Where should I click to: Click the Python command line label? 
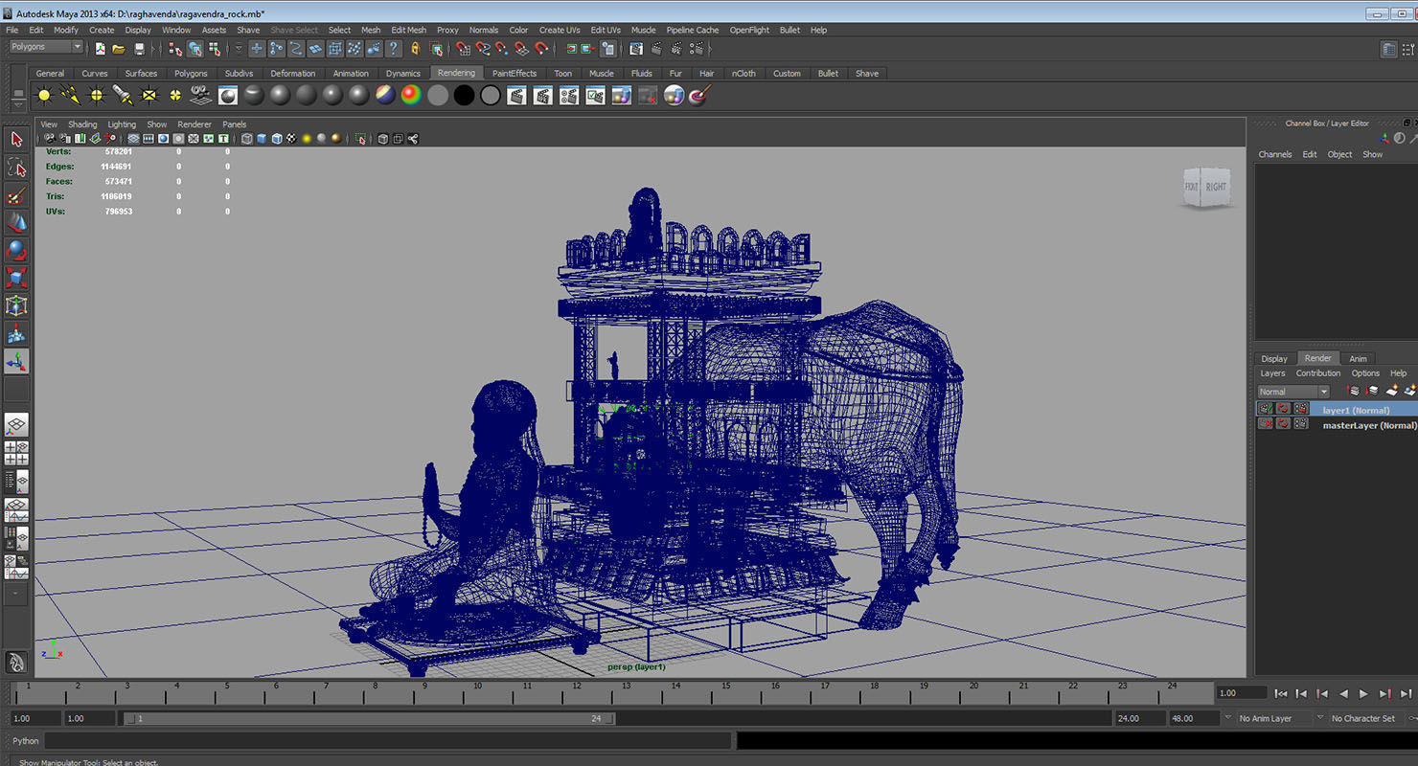pyautogui.click(x=26, y=741)
